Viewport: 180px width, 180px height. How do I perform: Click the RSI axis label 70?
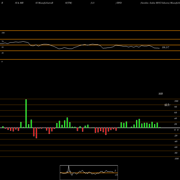(3, 41)
